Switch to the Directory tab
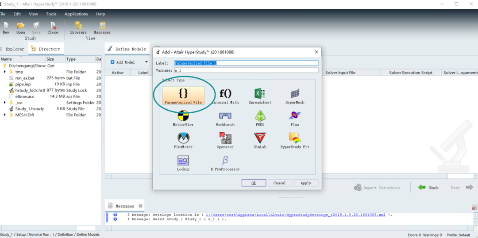Image resolution: width=478 pixels, height=238 pixels. pyautogui.click(x=46, y=49)
